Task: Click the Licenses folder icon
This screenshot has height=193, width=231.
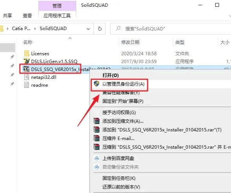Action: pyautogui.click(x=27, y=53)
